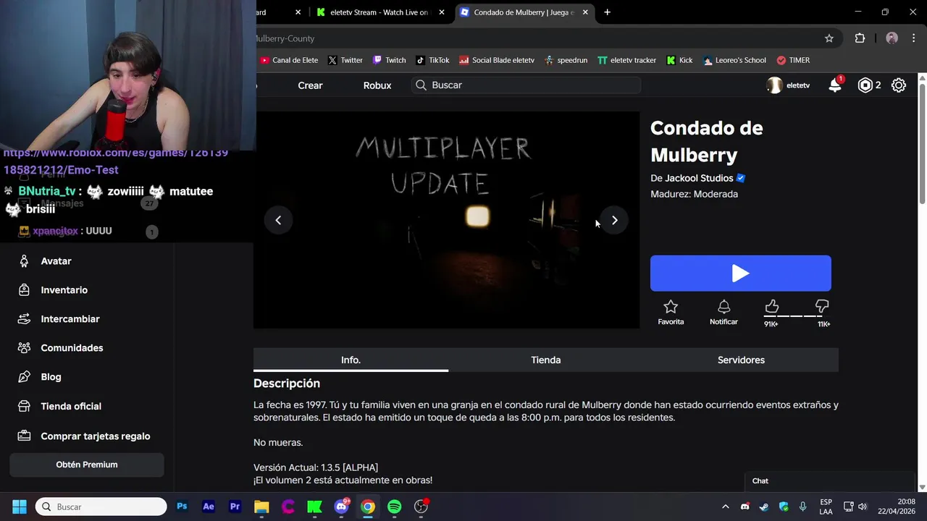Switch to the Condado de Mulberry tab
The width and height of the screenshot is (927, 521).
[524, 12]
